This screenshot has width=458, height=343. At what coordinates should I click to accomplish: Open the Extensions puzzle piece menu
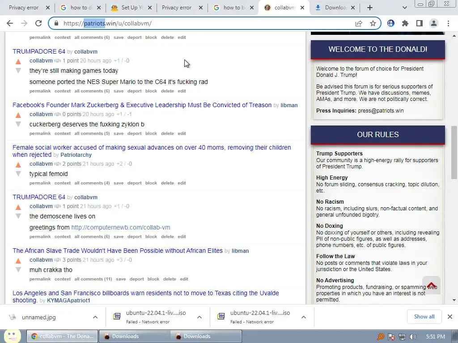click(x=405, y=23)
